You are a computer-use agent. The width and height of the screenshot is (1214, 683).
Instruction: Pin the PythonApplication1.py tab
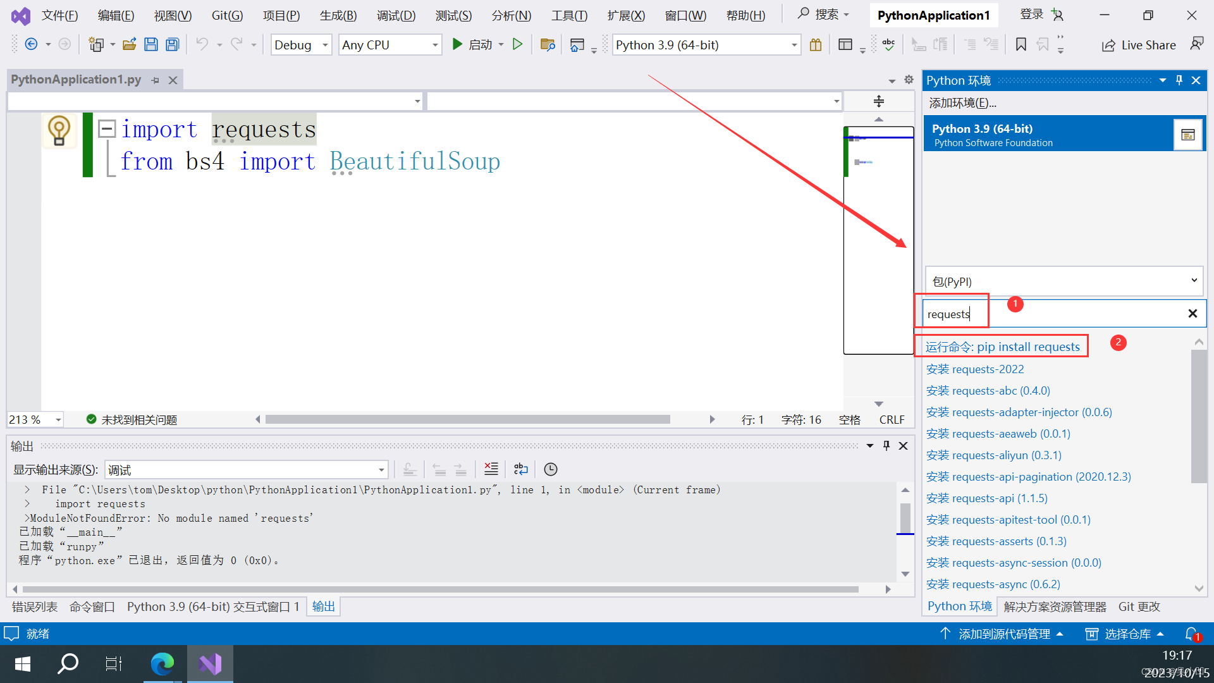[156, 80]
